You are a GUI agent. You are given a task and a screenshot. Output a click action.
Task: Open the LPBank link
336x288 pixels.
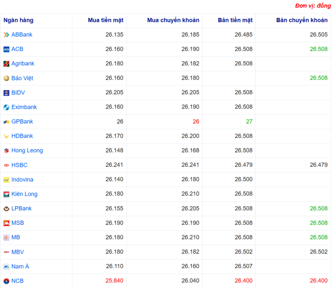pyautogui.click(x=22, y=209)
